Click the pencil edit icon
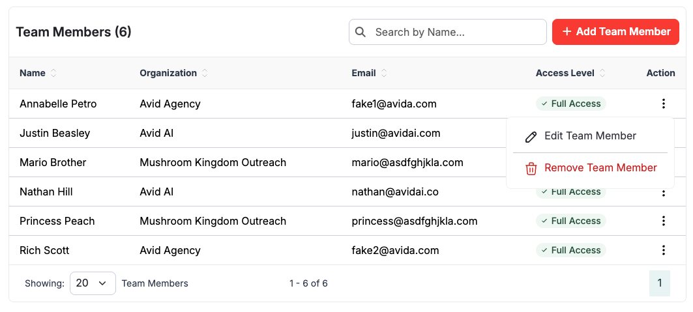 (531, 136)
